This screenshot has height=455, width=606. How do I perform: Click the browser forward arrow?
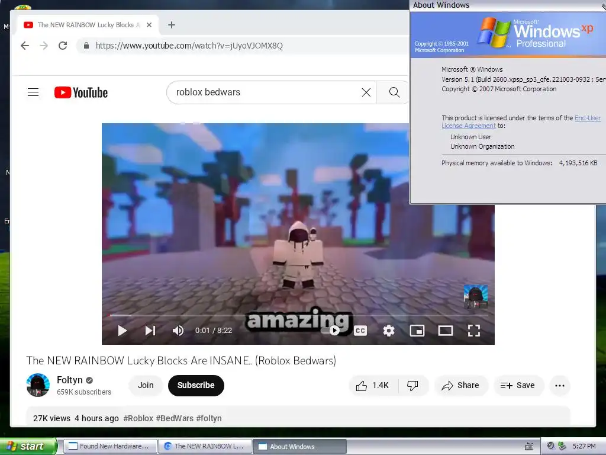44,46
